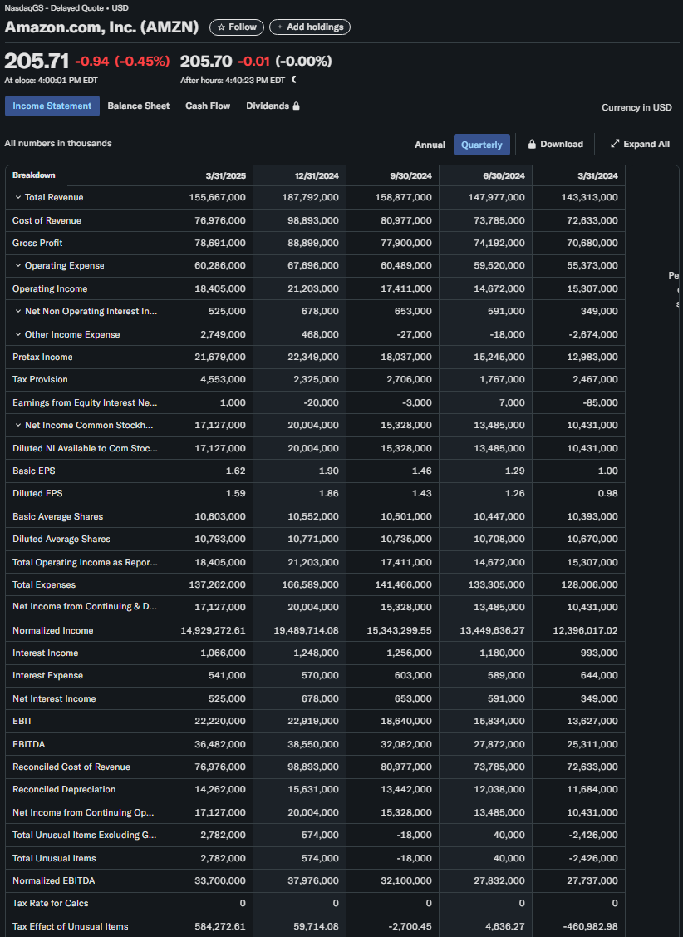Expand Net Non Operating Interest row
Viewport: 683px width, 937px height.
[x=18, y=311]
